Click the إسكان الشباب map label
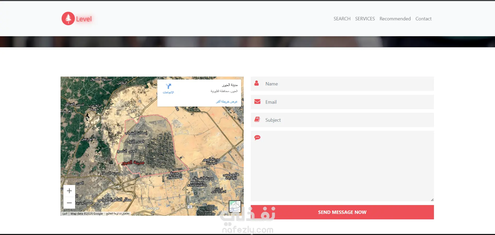Viewport: 495px width, 235px height. point(136,133)
